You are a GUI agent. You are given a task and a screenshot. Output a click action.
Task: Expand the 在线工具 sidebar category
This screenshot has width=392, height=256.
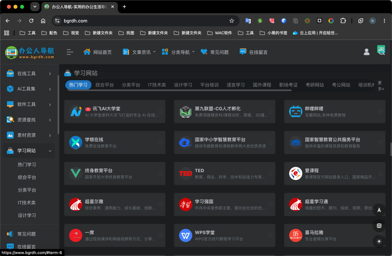click(29, 73)
